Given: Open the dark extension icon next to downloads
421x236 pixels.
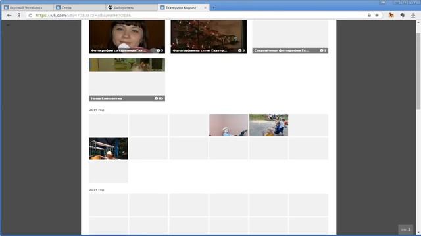Looking at the screenshot, I should coord(402,16).
